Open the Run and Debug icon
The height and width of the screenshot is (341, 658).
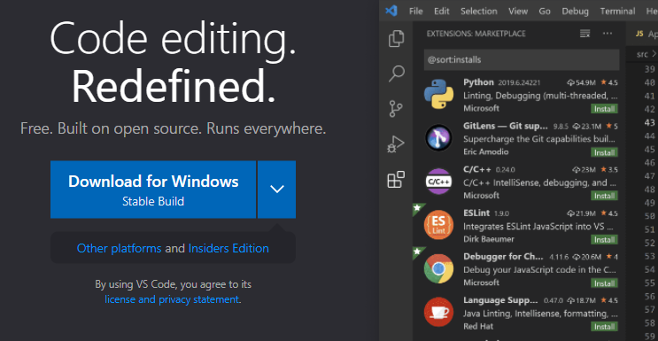[396, 144]
